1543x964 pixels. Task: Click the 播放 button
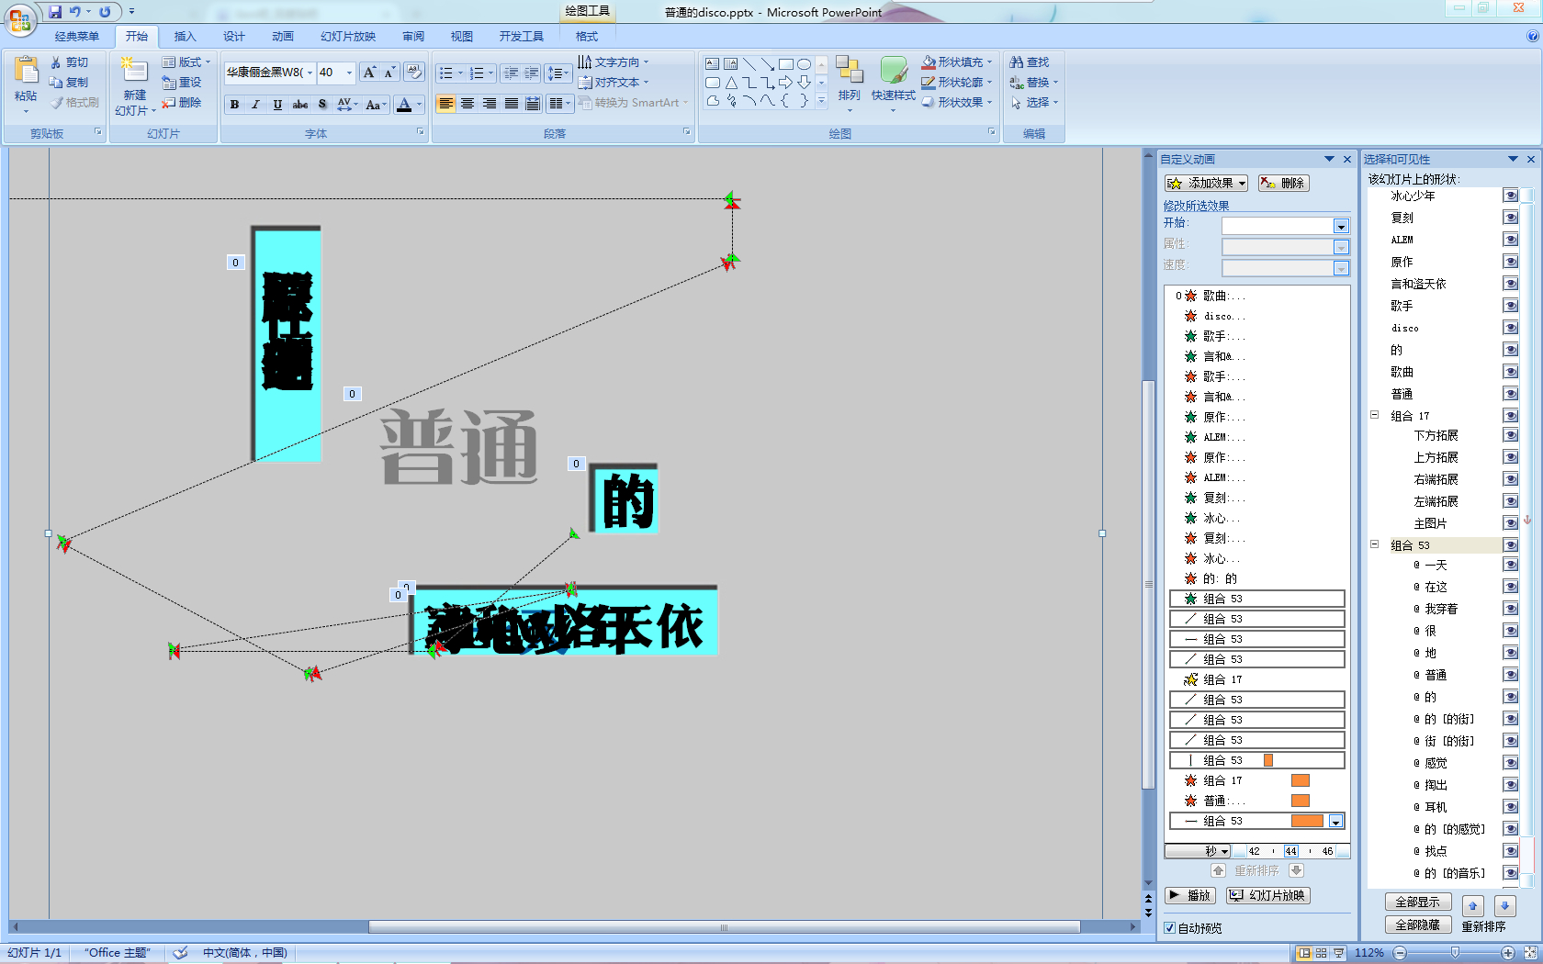coord(1190,895)
